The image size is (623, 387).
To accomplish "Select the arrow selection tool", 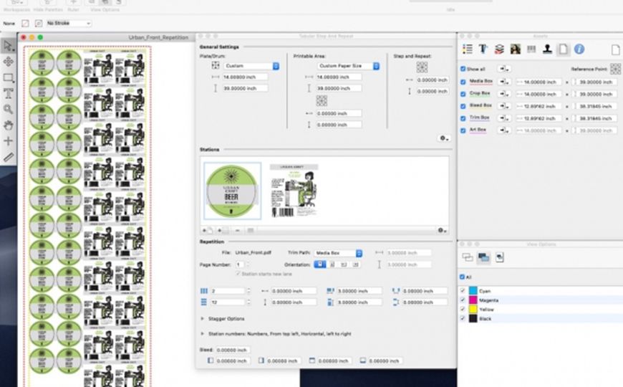I will (x=8, y=46).
